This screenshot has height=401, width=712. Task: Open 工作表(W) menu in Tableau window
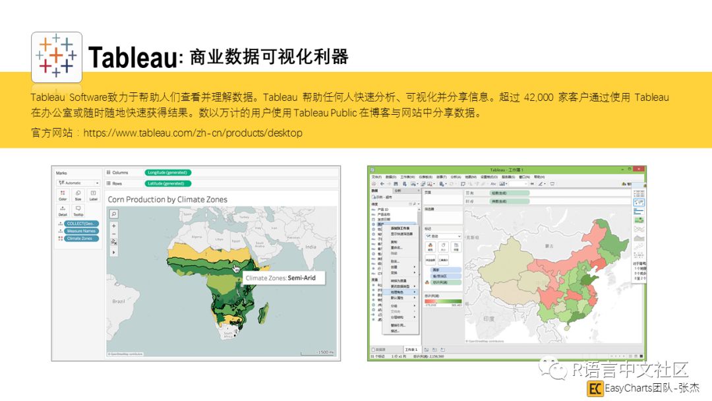tap(408, 177)
